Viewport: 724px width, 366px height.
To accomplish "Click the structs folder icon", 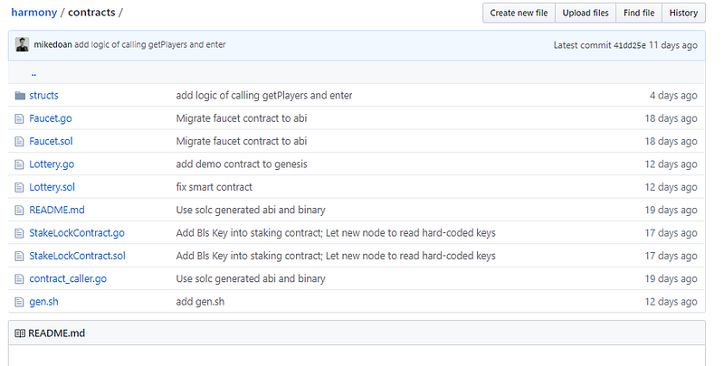I will click(x=20, y=95).
